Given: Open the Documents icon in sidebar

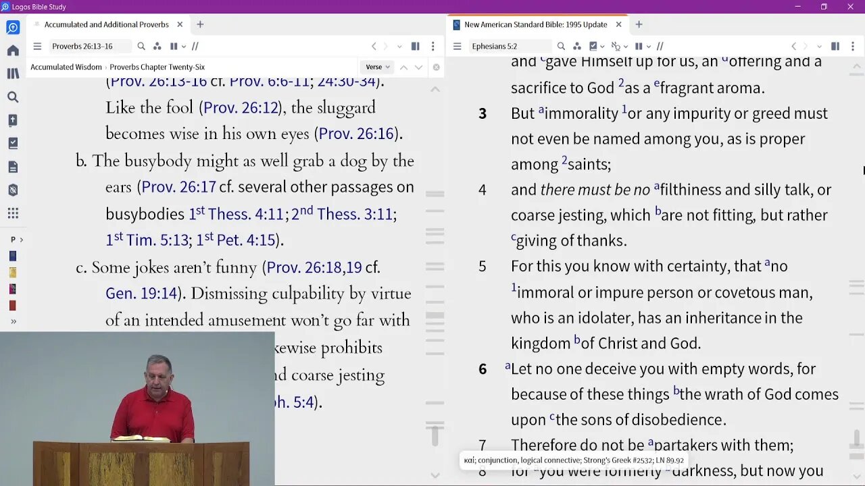Looking at the screenshot, I should [13, 167].
